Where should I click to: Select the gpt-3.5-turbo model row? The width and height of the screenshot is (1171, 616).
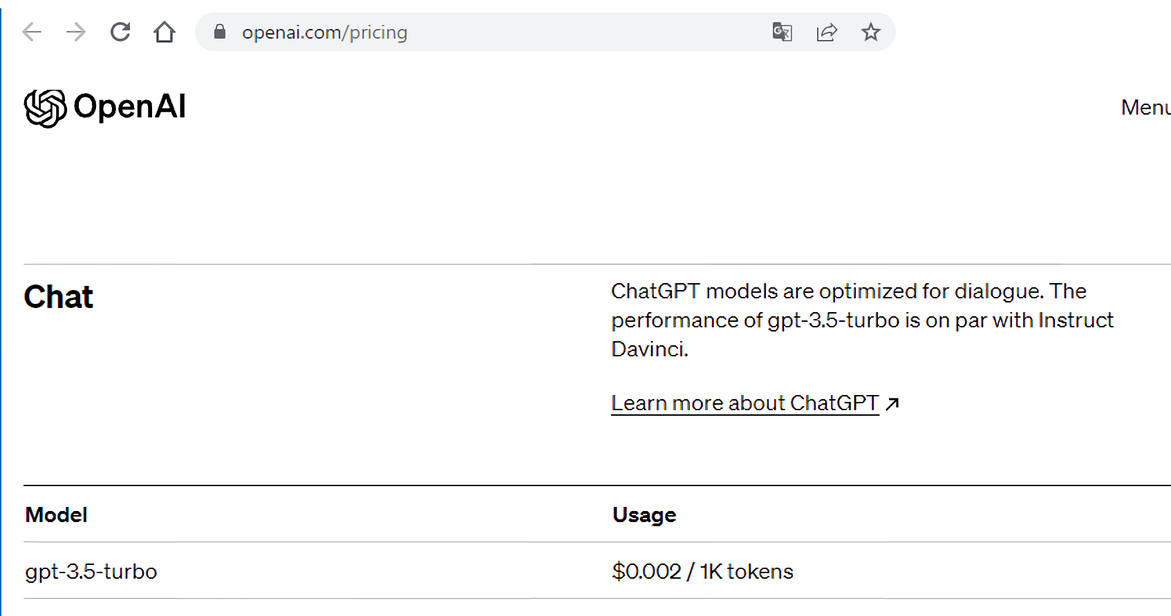click(91, 572)
